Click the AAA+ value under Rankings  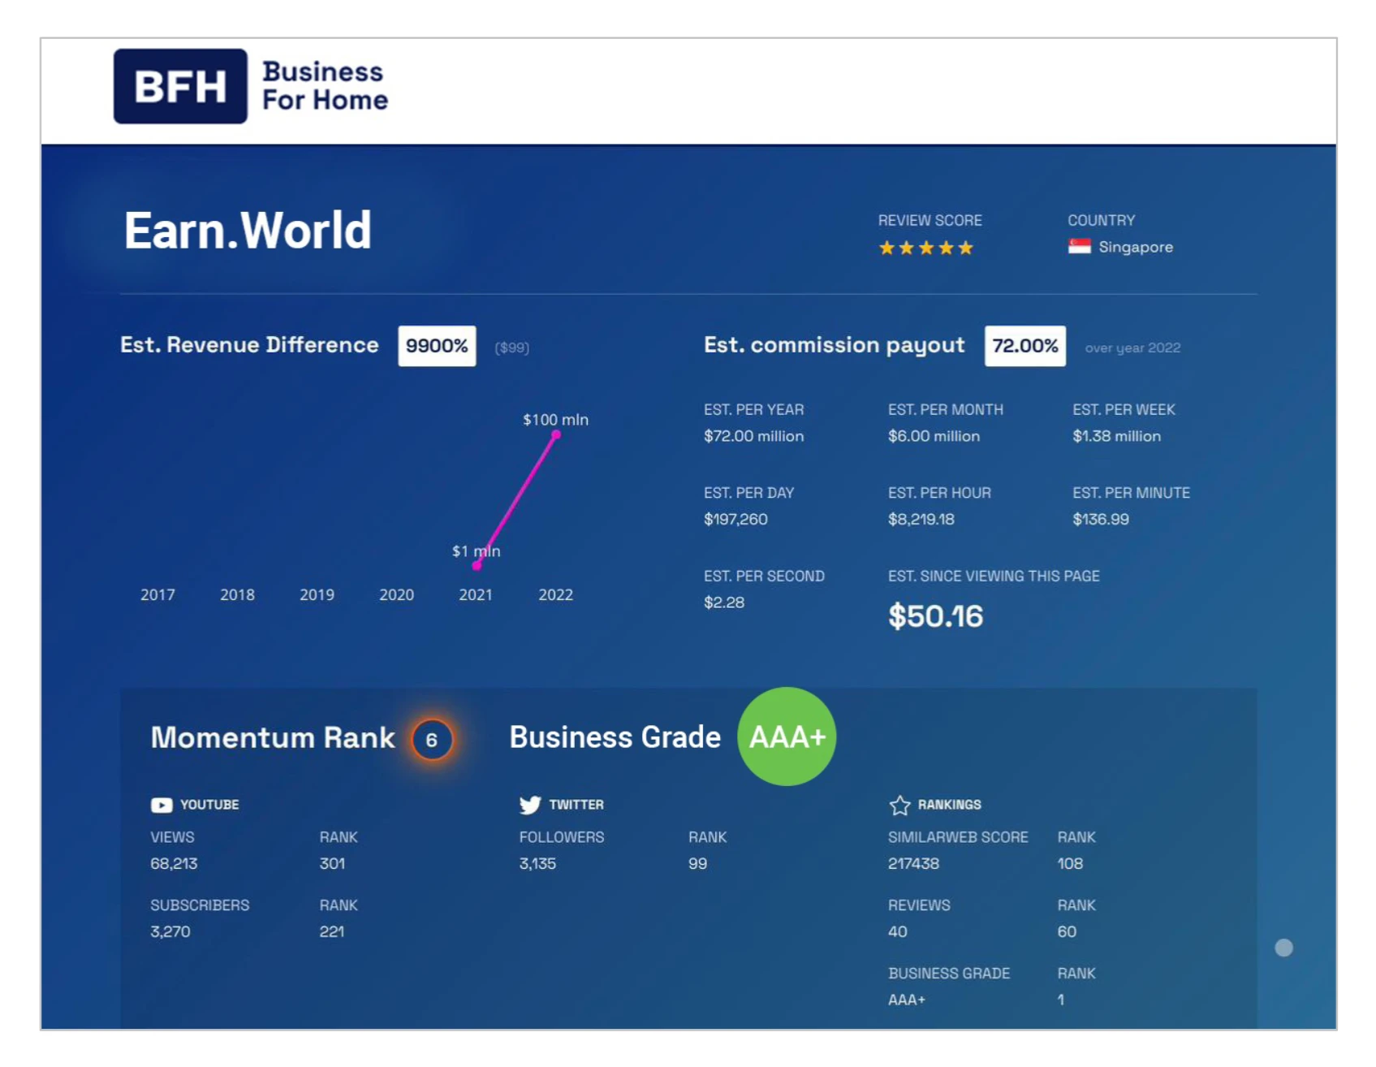click(x=907, y=1000)
